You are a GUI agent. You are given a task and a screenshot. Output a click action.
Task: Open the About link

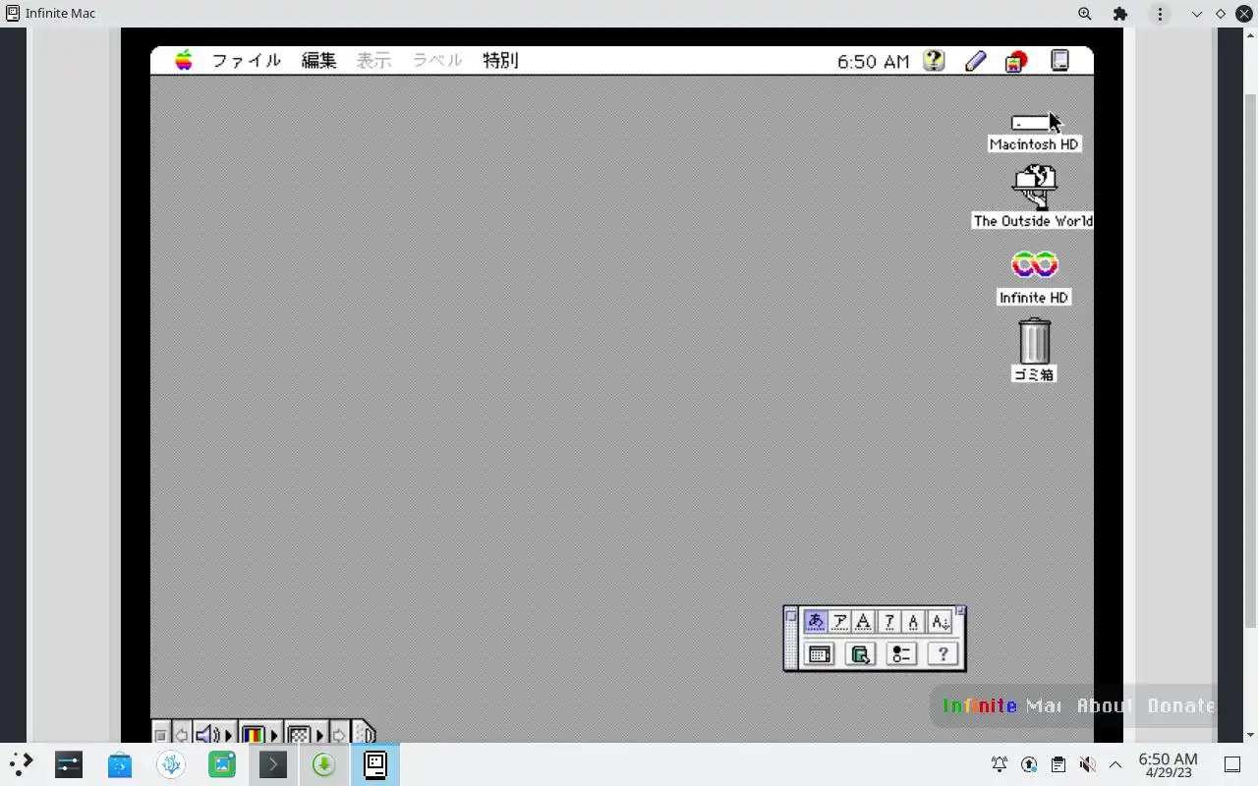click(1105, 705)
